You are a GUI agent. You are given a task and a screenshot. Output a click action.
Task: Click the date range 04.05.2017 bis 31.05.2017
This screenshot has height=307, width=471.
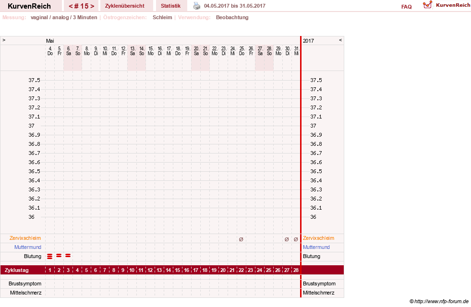click(235, 6)
